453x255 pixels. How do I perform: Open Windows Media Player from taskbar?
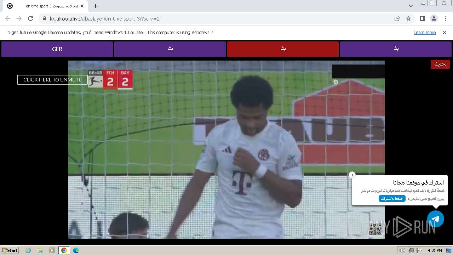point(52,250)
